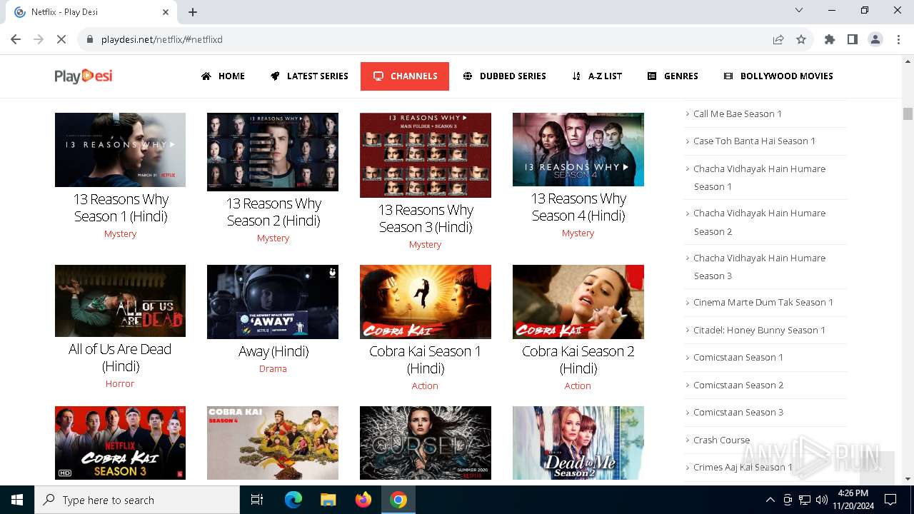Click Action genre under Cobra Kai Season 1
The height and width of the screenshot is (514, 914).
(425, 385)
